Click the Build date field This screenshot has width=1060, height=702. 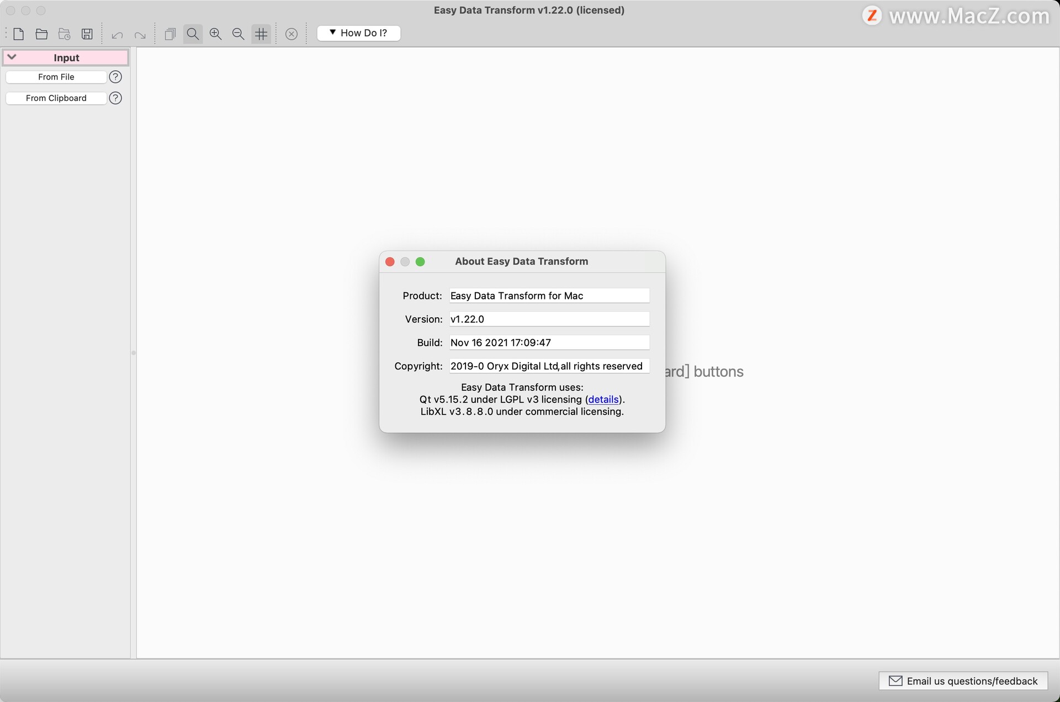click(549, 342)
